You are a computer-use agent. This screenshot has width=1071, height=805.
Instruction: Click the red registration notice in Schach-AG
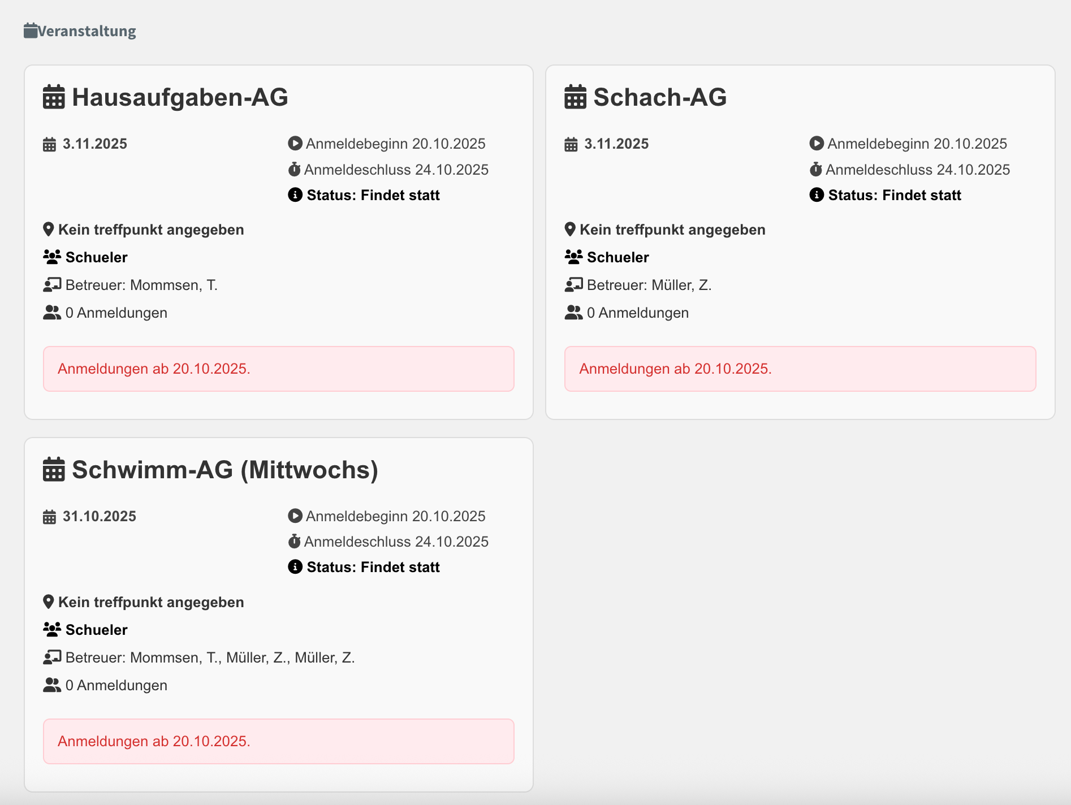click(800, 369)
